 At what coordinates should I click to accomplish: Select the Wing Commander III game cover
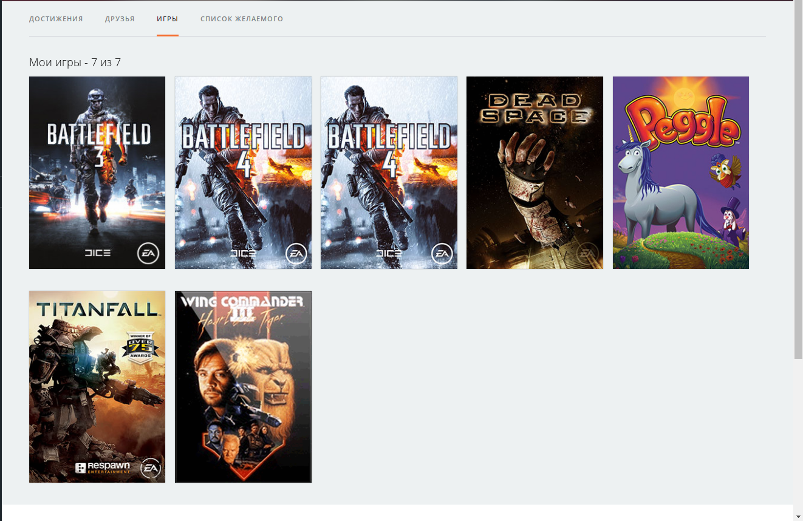(243, 387)
